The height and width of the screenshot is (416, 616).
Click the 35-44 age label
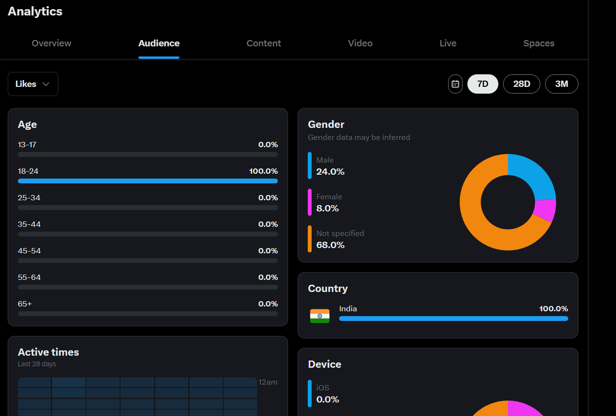(x=29, y=224)
